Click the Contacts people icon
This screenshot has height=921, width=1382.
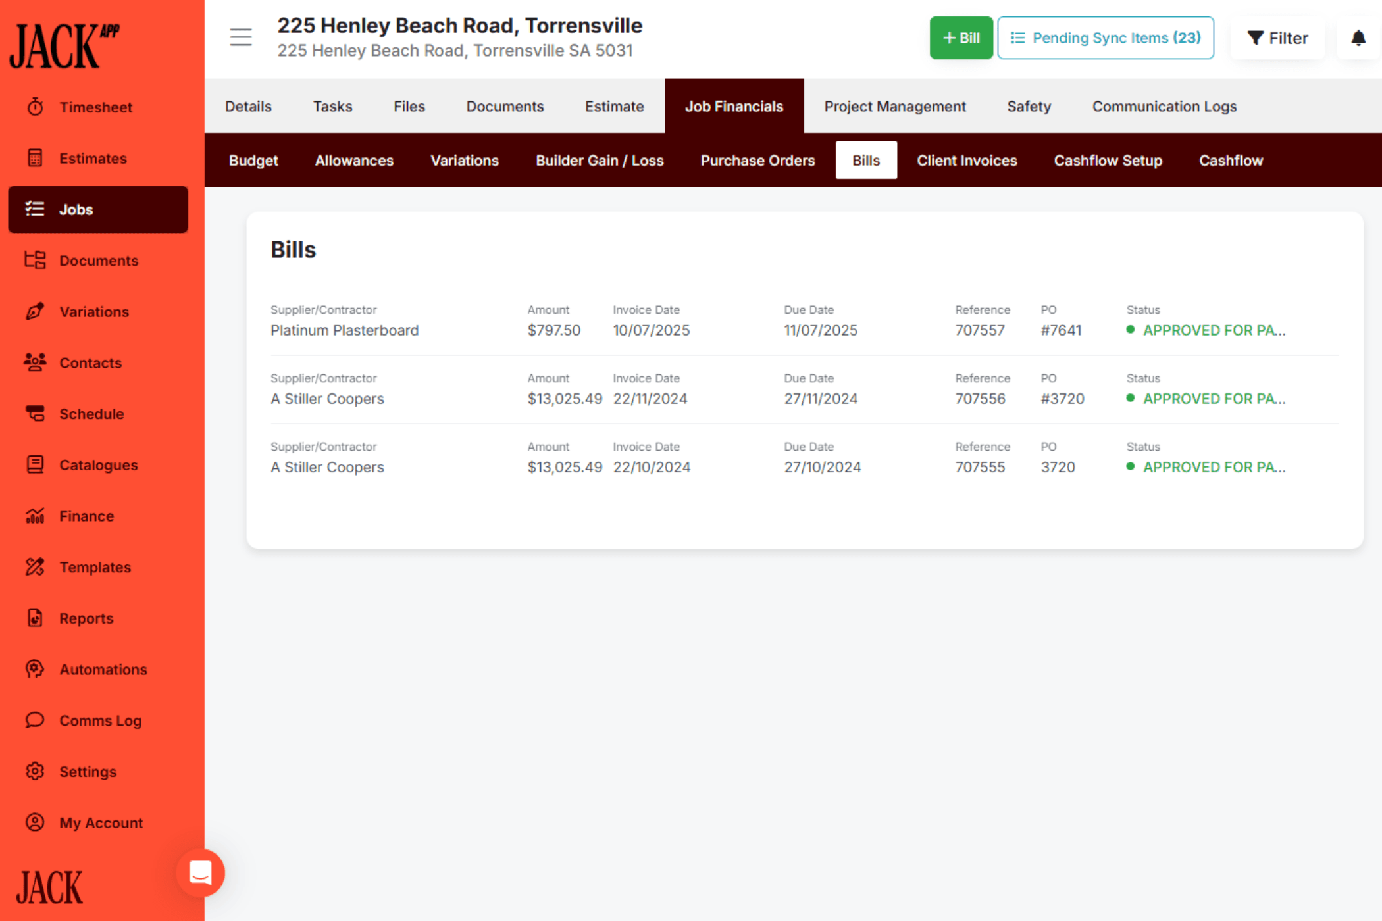pos(36,362)
